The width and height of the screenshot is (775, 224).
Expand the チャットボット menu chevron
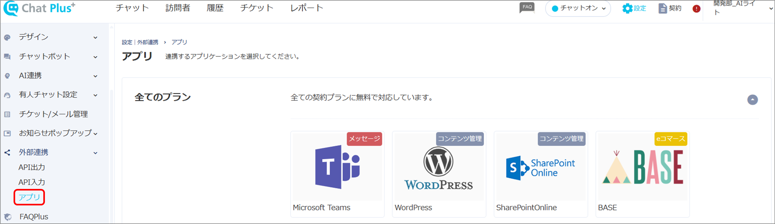pos(95,57)
